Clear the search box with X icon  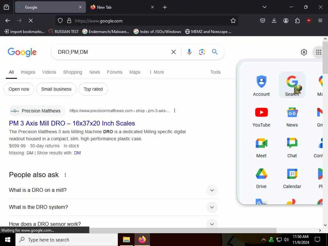pyautogui.click(x=173, y=52)
